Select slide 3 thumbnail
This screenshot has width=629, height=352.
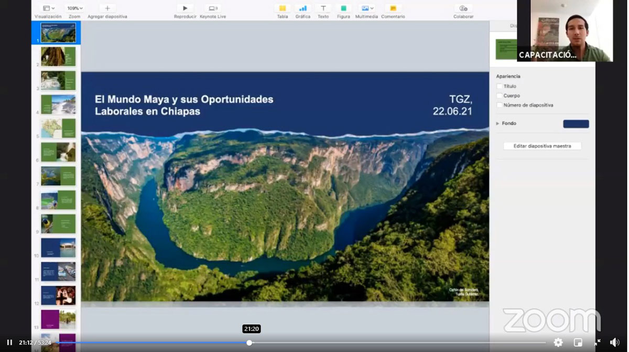(x=58, y=80)
